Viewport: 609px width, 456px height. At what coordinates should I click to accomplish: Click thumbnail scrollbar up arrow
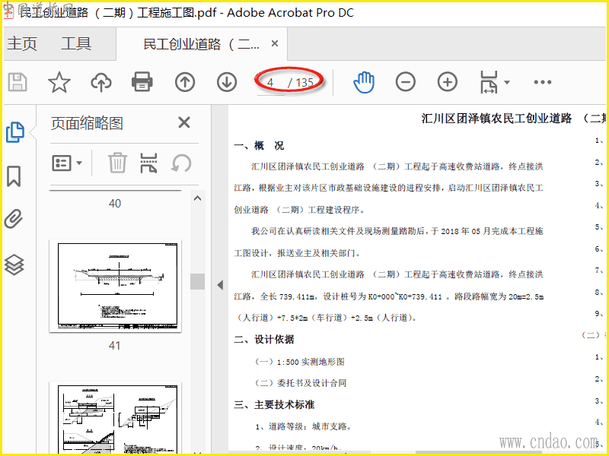point(198,198)
